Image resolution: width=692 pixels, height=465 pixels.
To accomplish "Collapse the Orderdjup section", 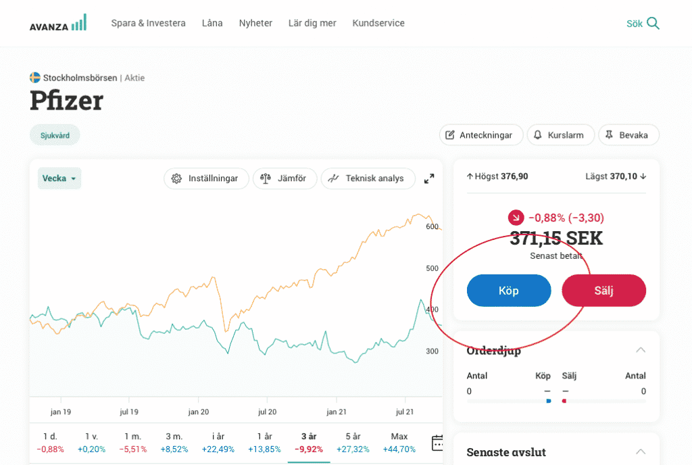I will 641,350.
